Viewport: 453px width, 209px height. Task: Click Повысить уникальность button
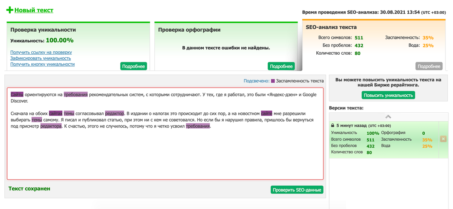pos(388,95)
